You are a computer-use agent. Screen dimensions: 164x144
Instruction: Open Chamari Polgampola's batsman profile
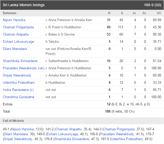(x=18, y=27)
